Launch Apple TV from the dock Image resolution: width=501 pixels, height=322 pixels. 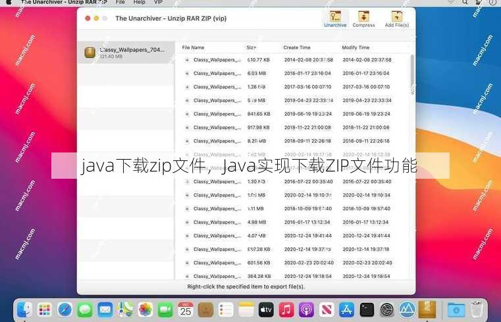266,310
